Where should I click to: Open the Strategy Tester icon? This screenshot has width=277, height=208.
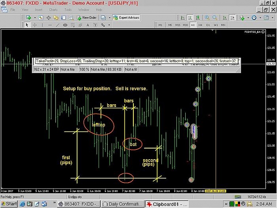click(71, 17)
